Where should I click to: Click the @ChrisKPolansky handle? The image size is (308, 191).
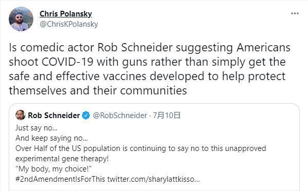(69, 24)
